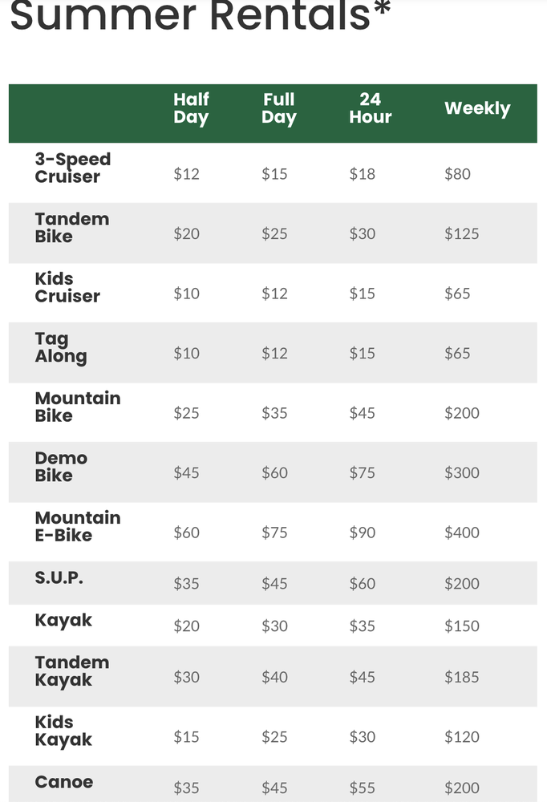The width and height of the screenshot is (547, 802).
Task: Click the Kids Cruiser row label
Action: [67, 287]
